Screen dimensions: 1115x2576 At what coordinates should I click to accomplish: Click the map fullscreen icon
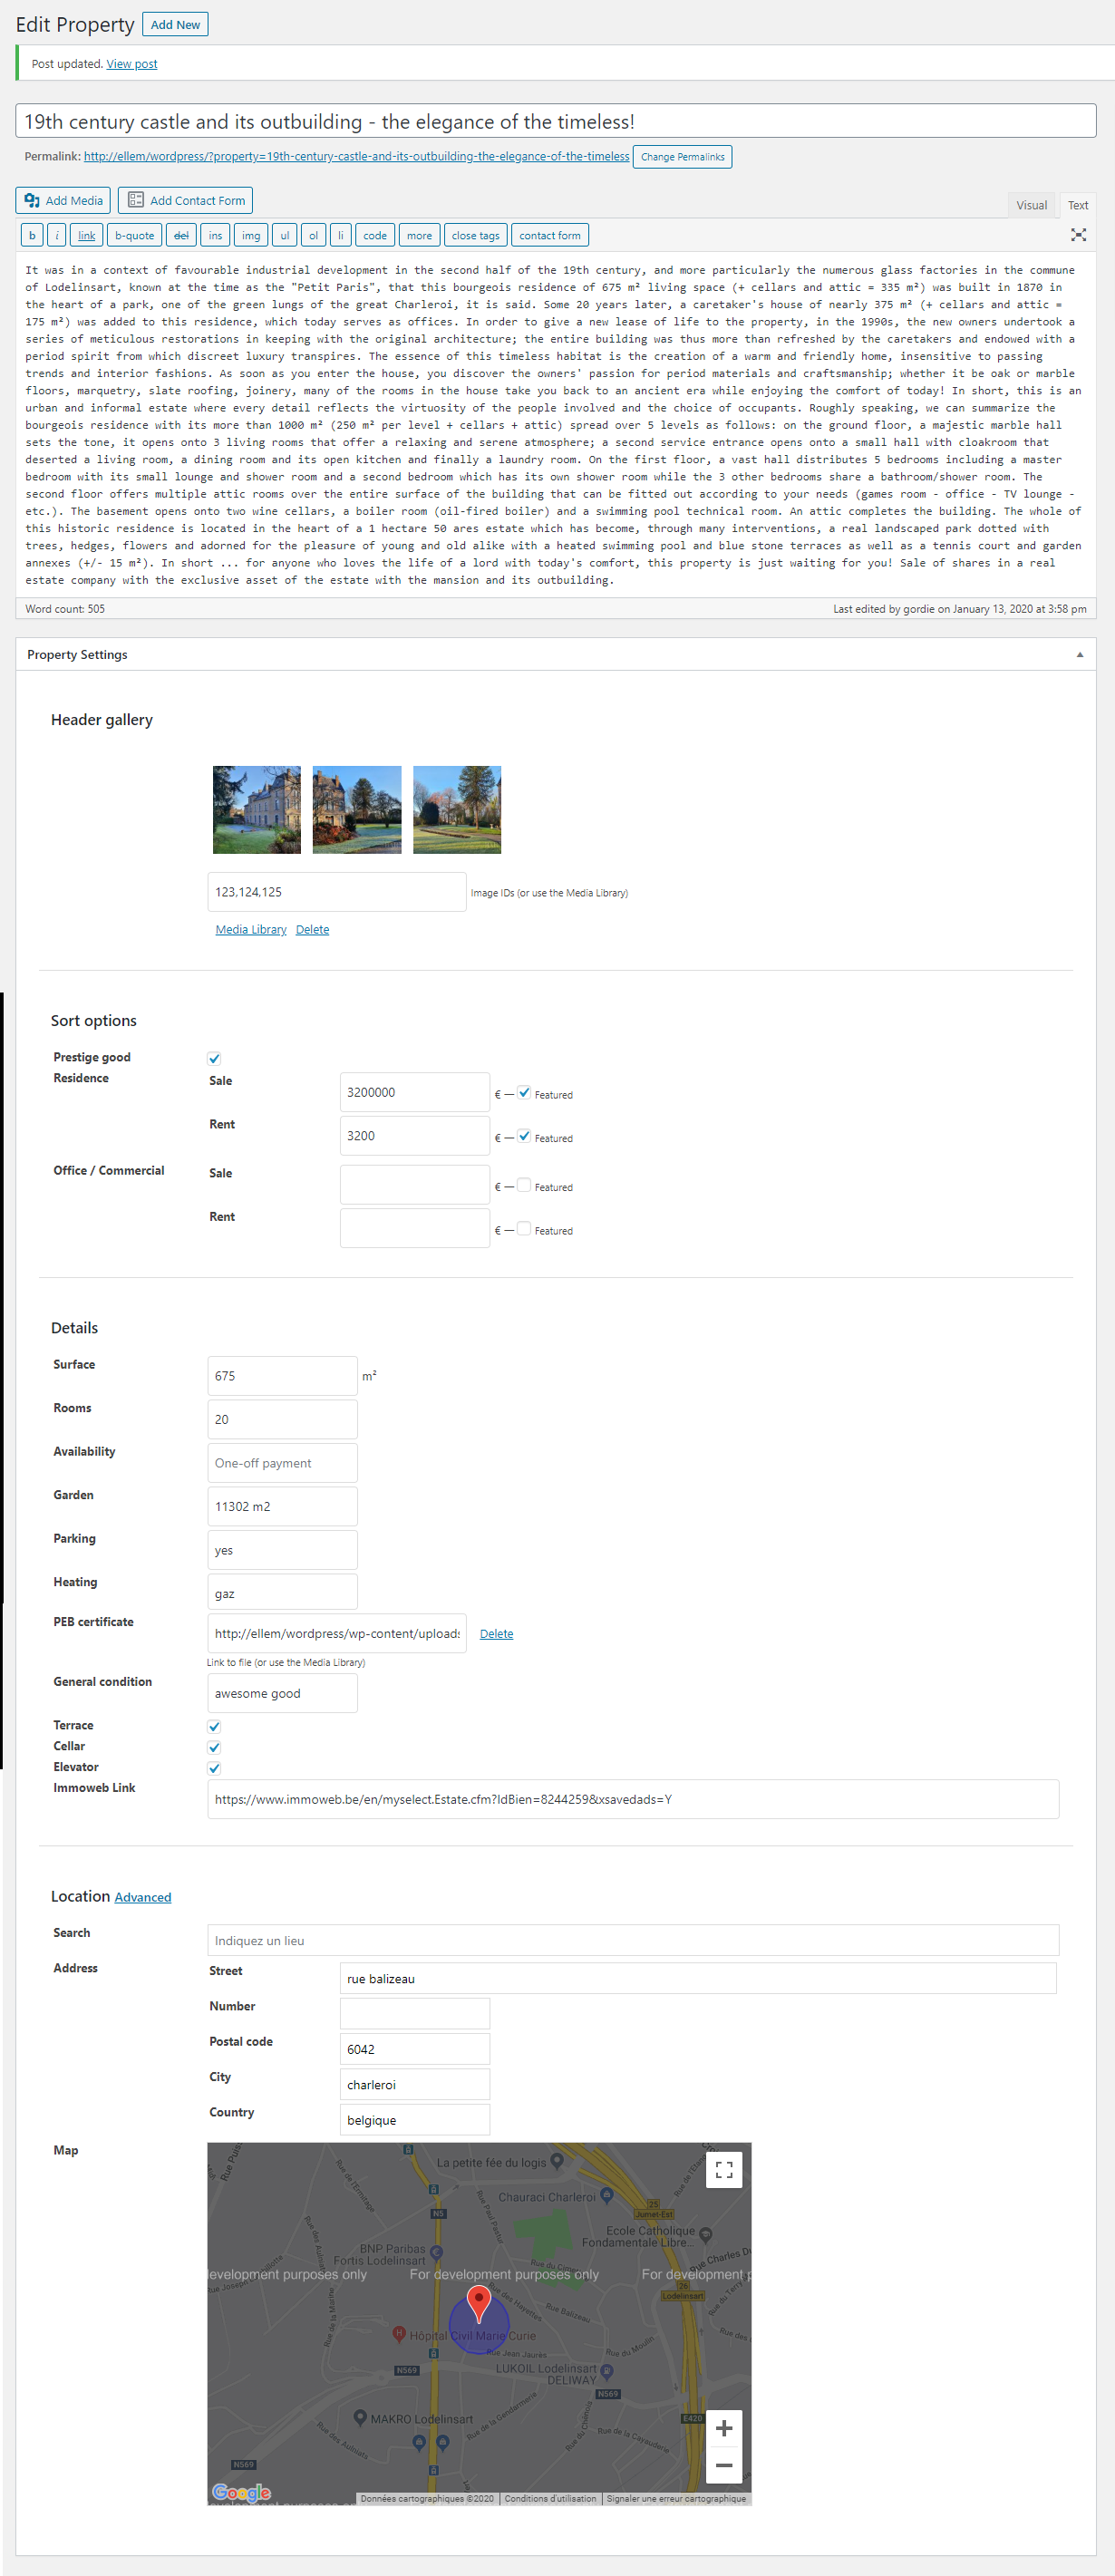tap(723, 2170)
